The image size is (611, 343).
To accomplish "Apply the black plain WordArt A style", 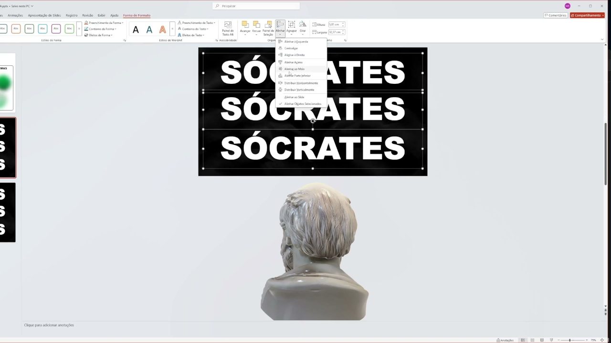I will pyautogui.click(x=136, y=30).
